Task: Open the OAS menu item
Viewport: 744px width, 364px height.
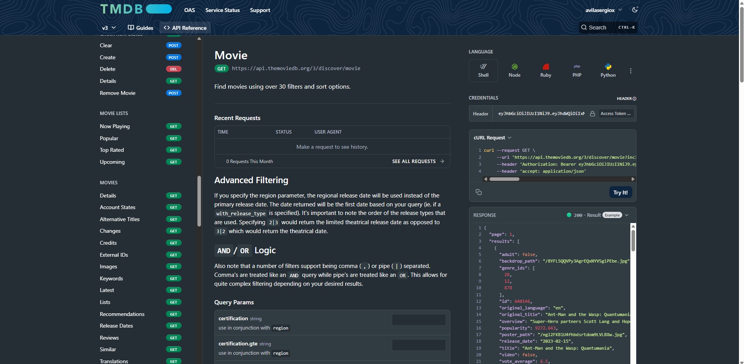Action: pos(190,10)
